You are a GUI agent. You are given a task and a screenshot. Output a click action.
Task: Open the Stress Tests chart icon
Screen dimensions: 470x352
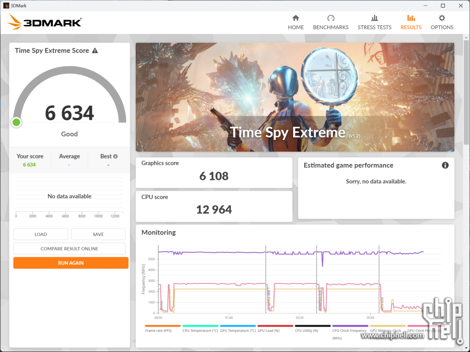tap(375, 18)
